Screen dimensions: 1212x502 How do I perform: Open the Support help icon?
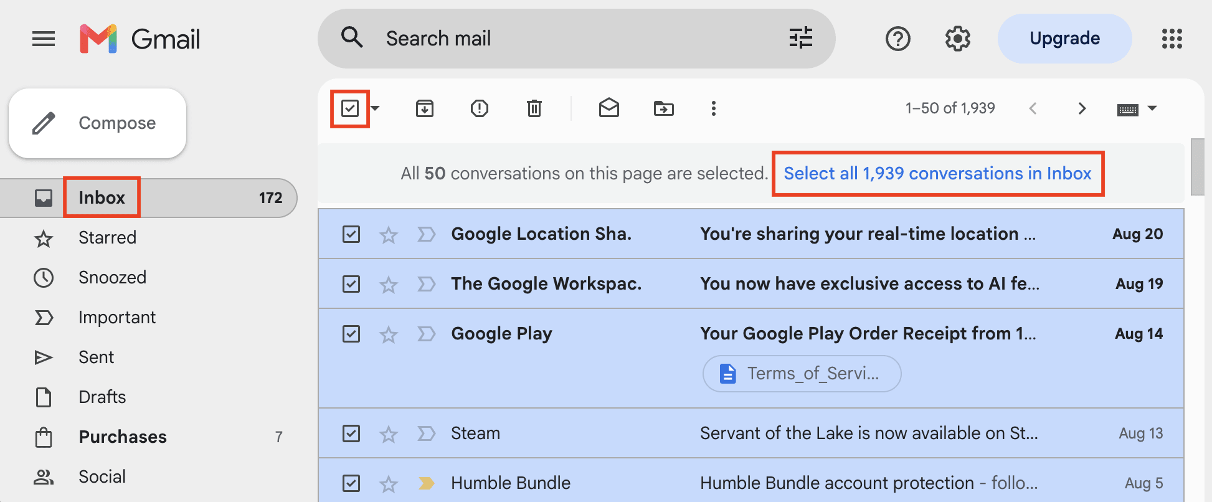pos(897,39)
